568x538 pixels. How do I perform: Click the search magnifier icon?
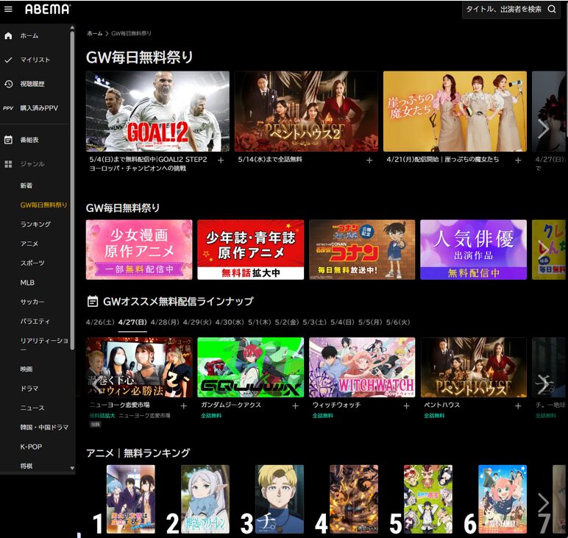(x=552, y=9)
